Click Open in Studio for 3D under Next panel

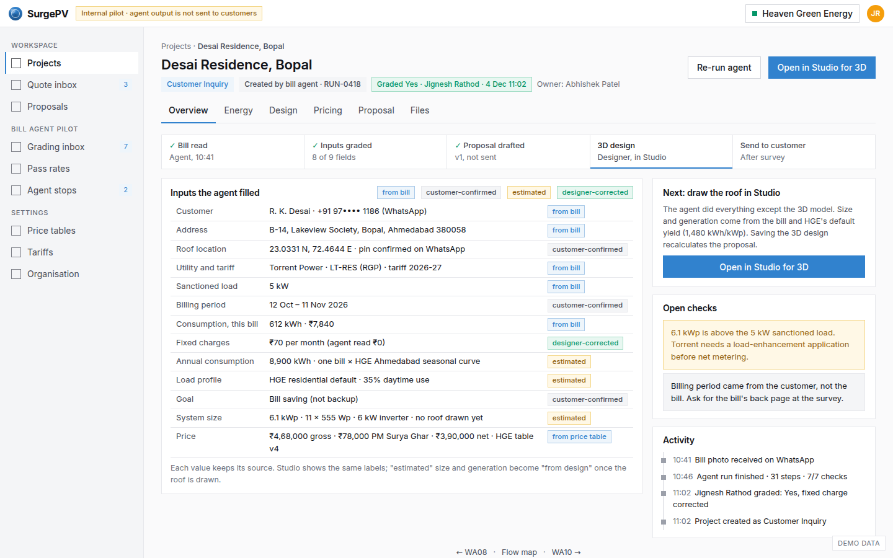point(764,267)
